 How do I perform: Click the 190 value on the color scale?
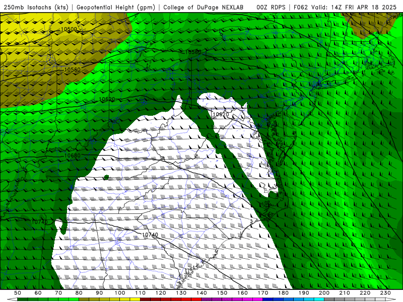pos(304,293)
